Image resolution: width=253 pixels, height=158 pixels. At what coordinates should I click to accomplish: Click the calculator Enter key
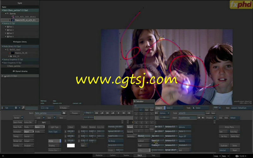(x=151, y=129)
